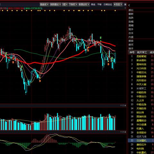Click the red MA5 value in indicator header
This screenshot has height=154, width=154.
click(16, 8)
